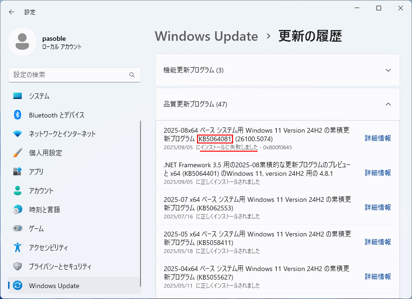Viewport: 412px width, 299px height.
Task: Collapse the 品質更新プログラム (47) section
Action: [x=388, y=104]
